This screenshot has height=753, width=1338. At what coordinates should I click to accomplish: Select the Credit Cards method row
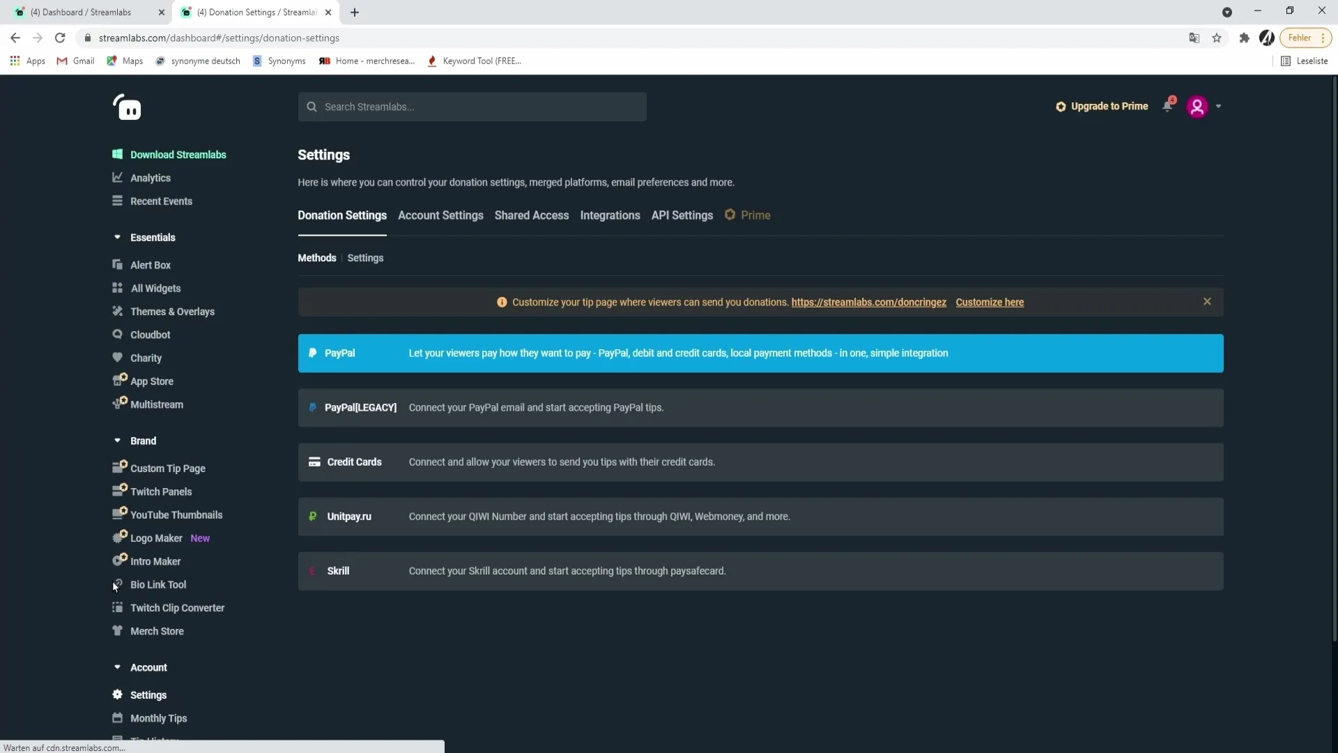[x=760, y=462]
